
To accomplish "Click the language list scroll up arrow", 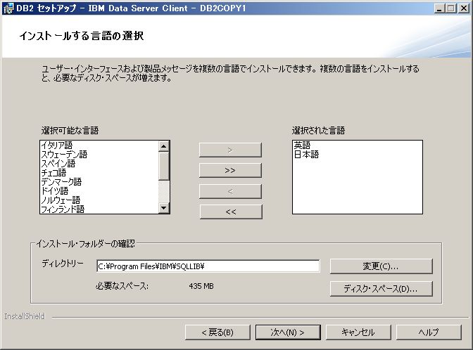I will tap(164, 146).
